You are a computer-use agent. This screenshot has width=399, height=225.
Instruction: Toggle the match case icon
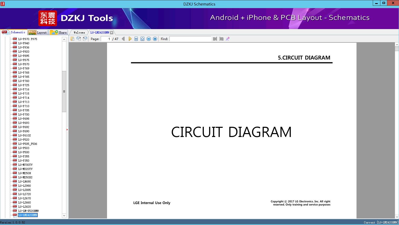coord(228,39)
